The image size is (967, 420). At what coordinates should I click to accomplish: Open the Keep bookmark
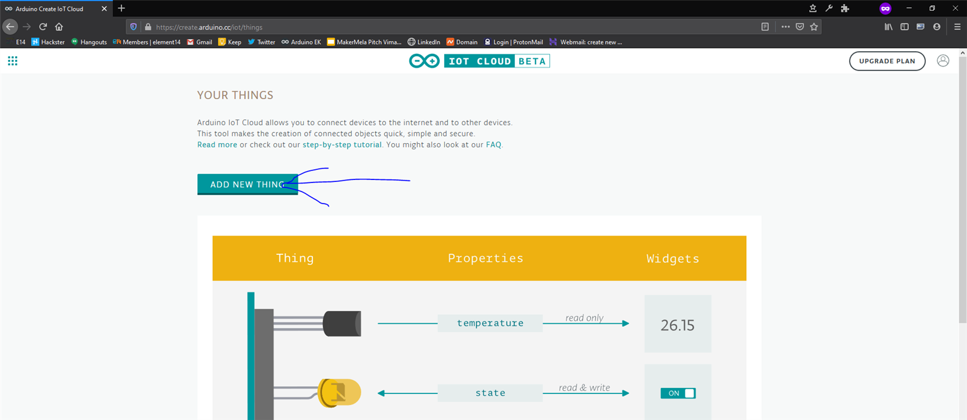pos(230,42)
